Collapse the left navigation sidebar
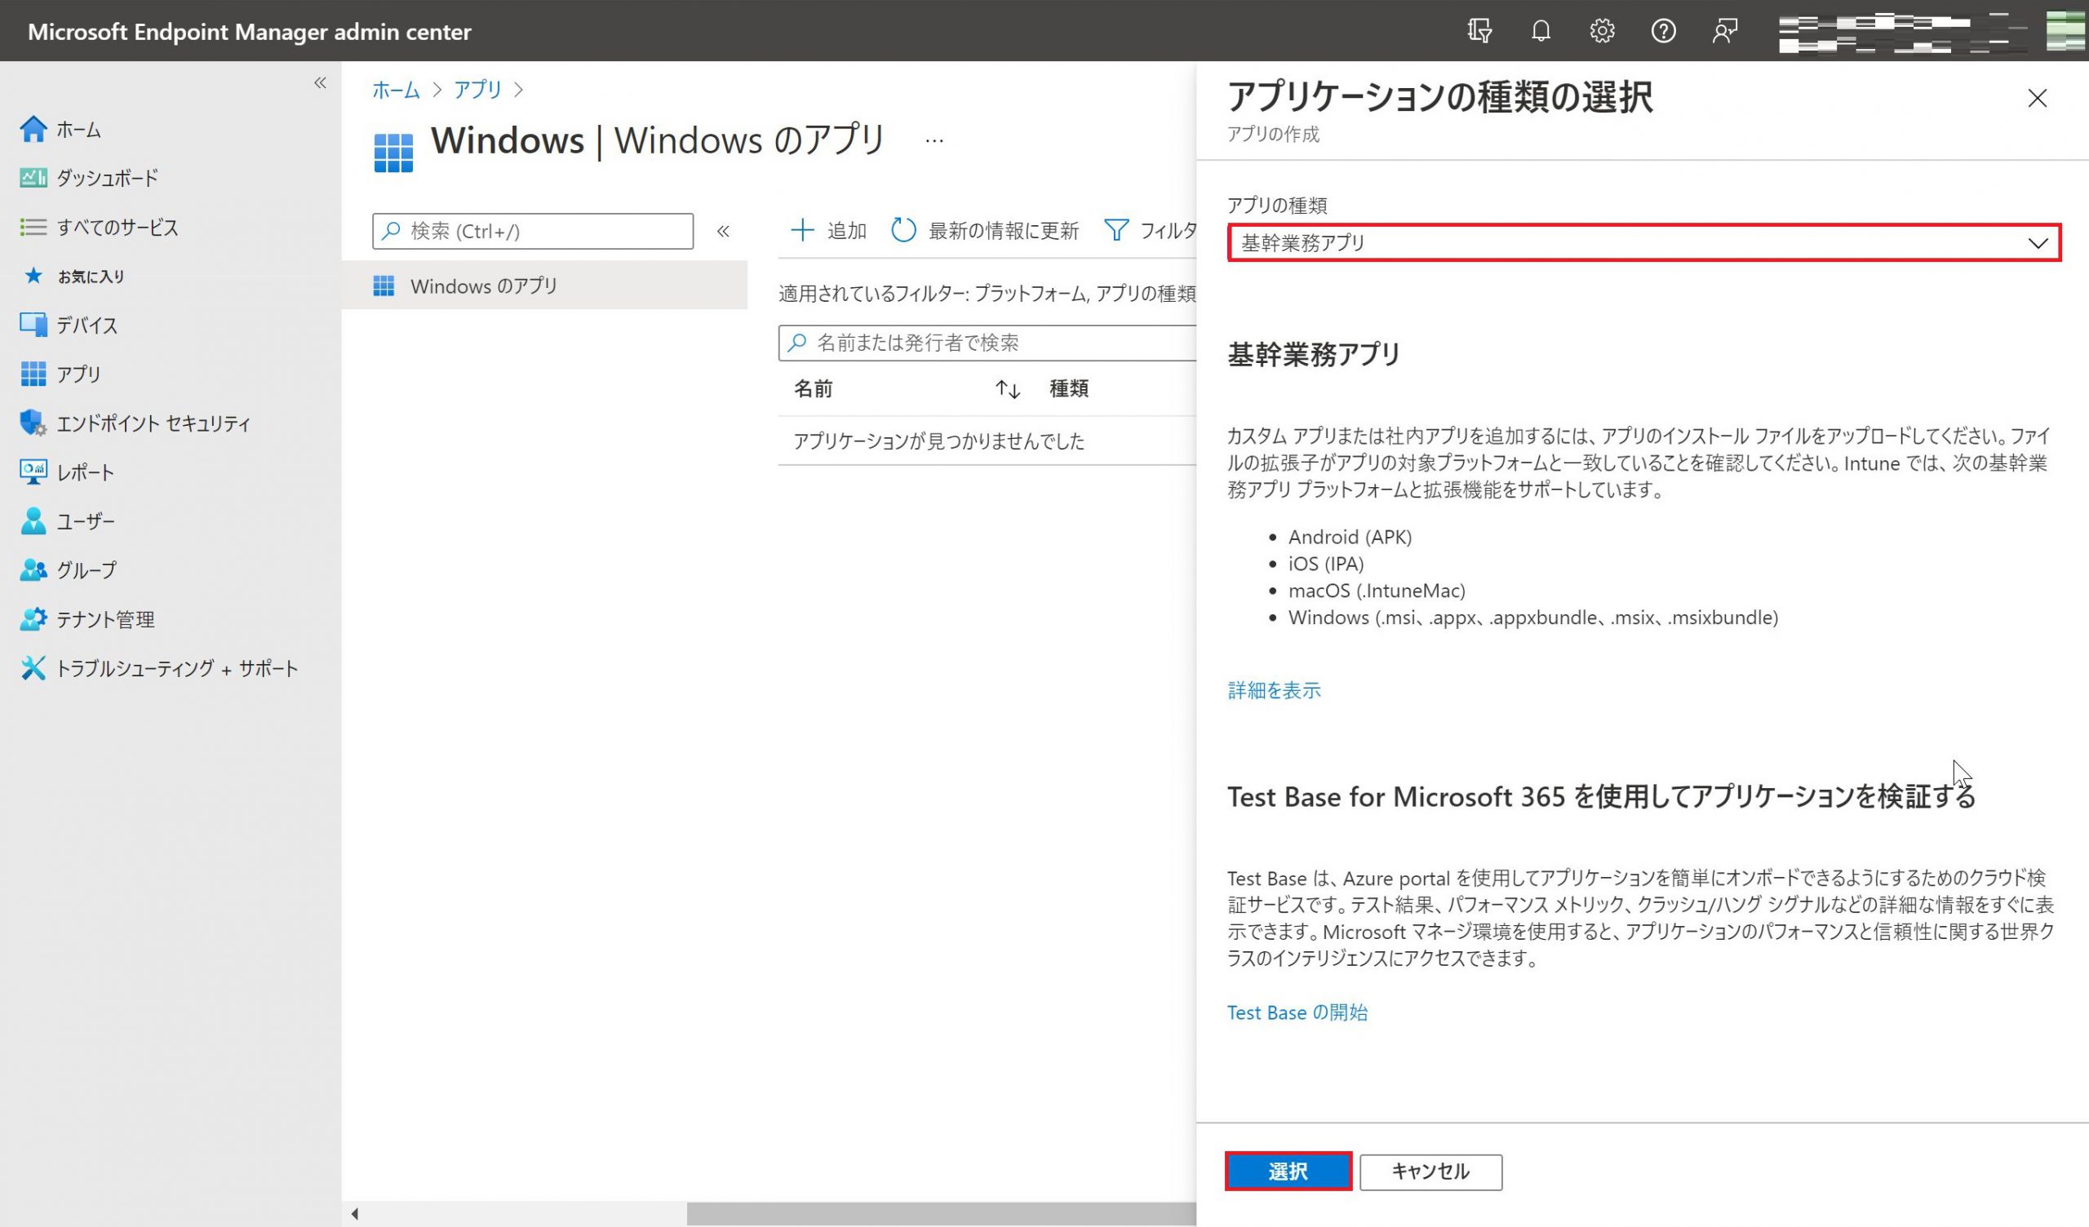2089x1227 pixels. [320, 83]
